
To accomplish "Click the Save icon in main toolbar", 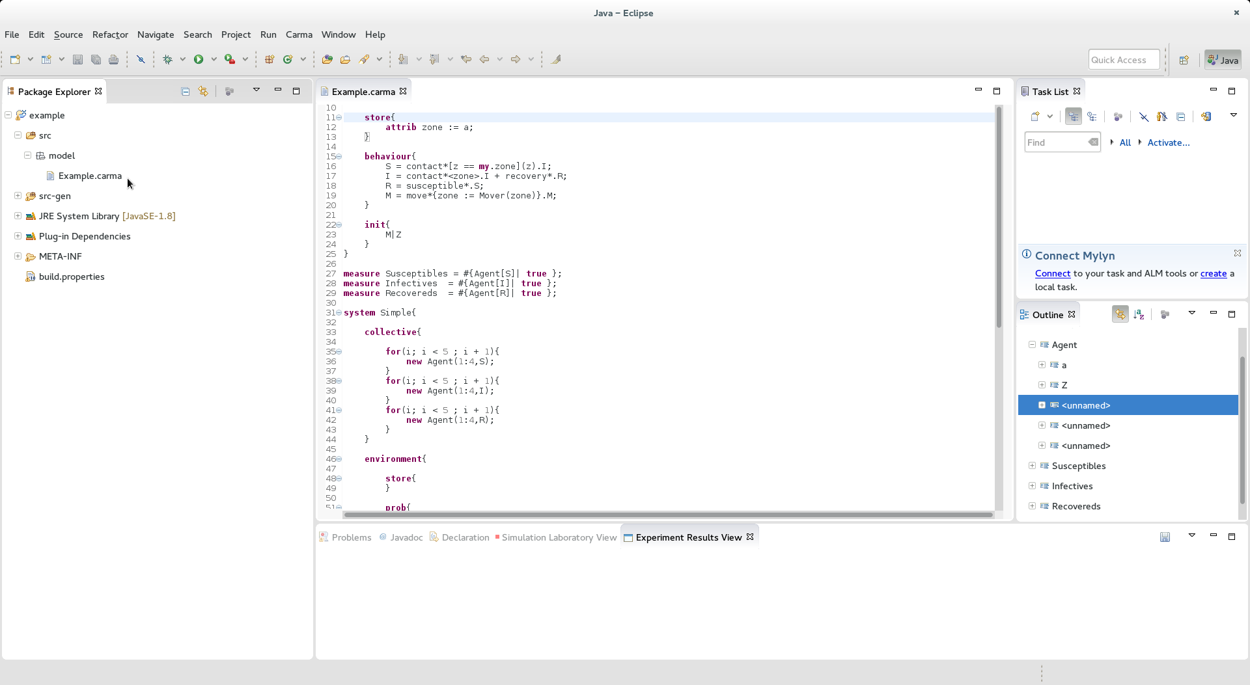I will click(x=77, y=59).
